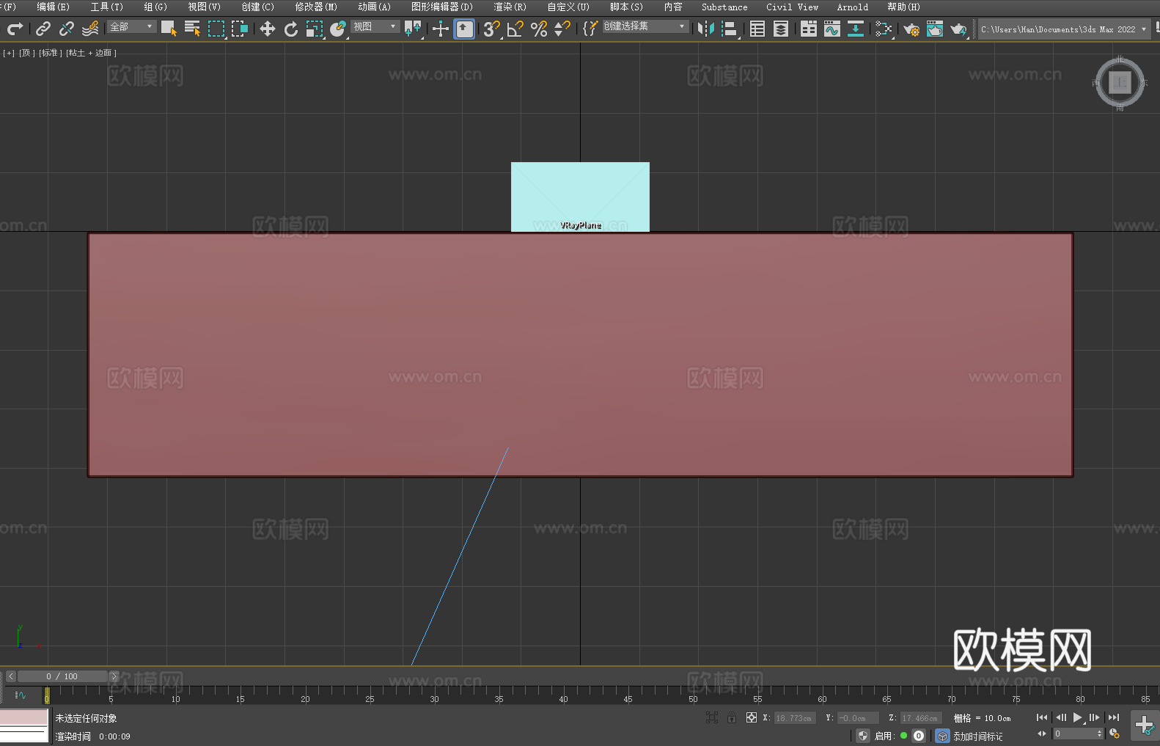Screen dimensions: 1160x746
Task: Click Edit Named Selection Sets icon
Action: (590, 29)
